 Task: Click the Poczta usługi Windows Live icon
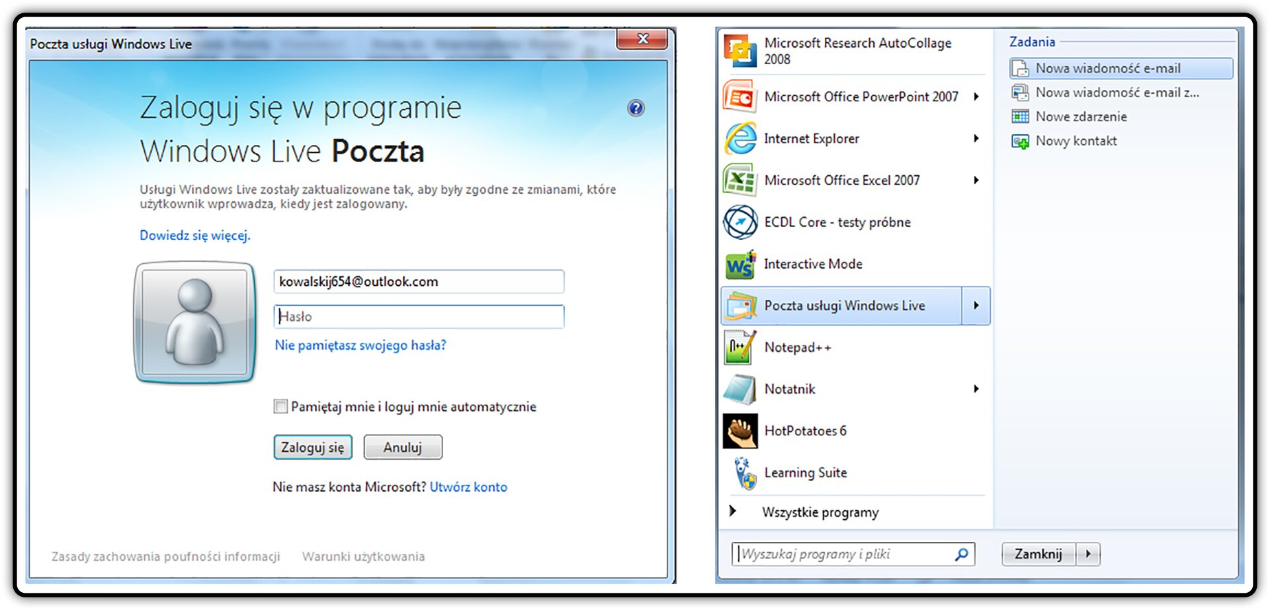tap(740, 306)
